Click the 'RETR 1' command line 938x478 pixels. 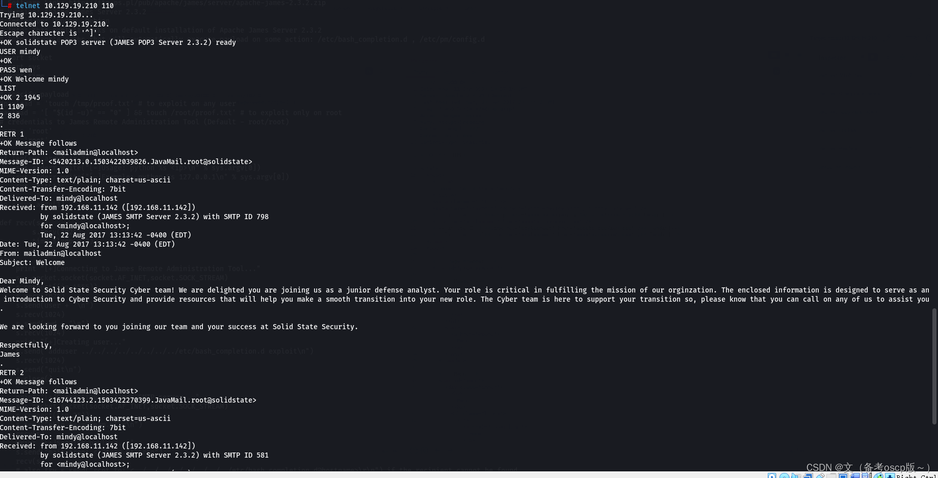[12, 134]
